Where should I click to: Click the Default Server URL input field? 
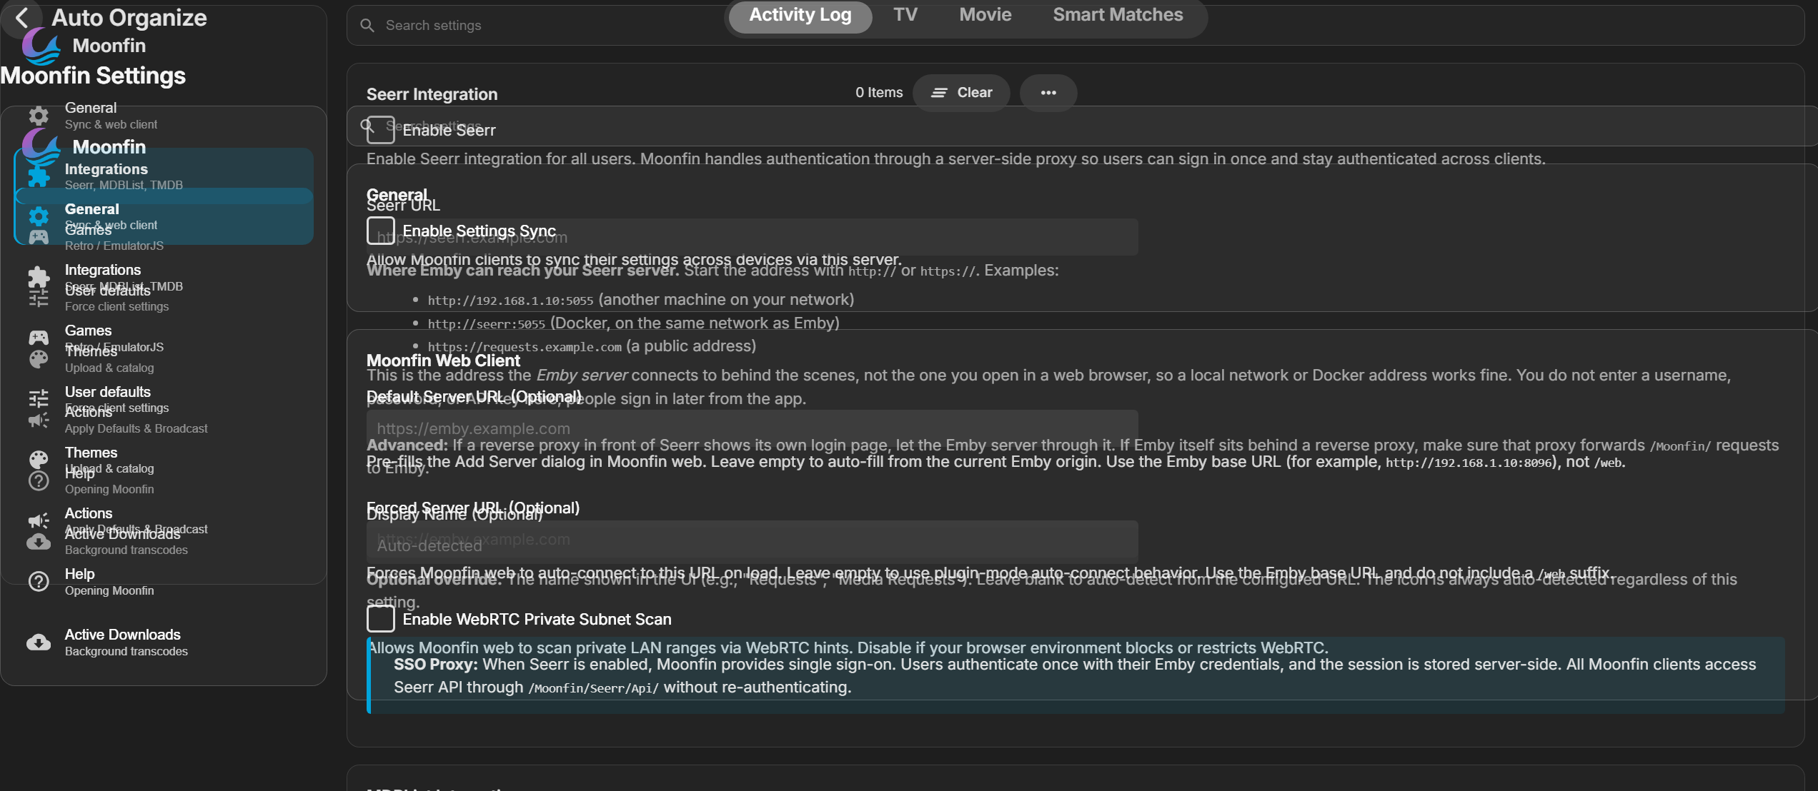point(752,428)
